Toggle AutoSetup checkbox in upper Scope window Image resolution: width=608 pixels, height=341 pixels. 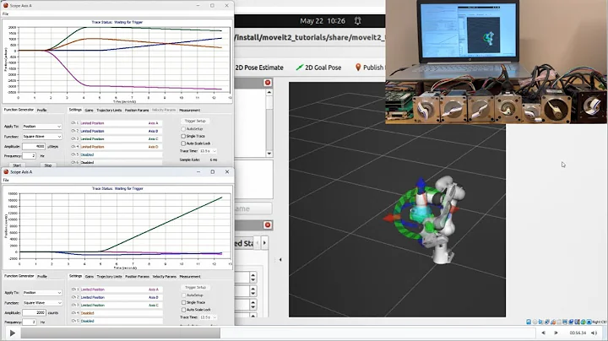(x=183, y=128)
